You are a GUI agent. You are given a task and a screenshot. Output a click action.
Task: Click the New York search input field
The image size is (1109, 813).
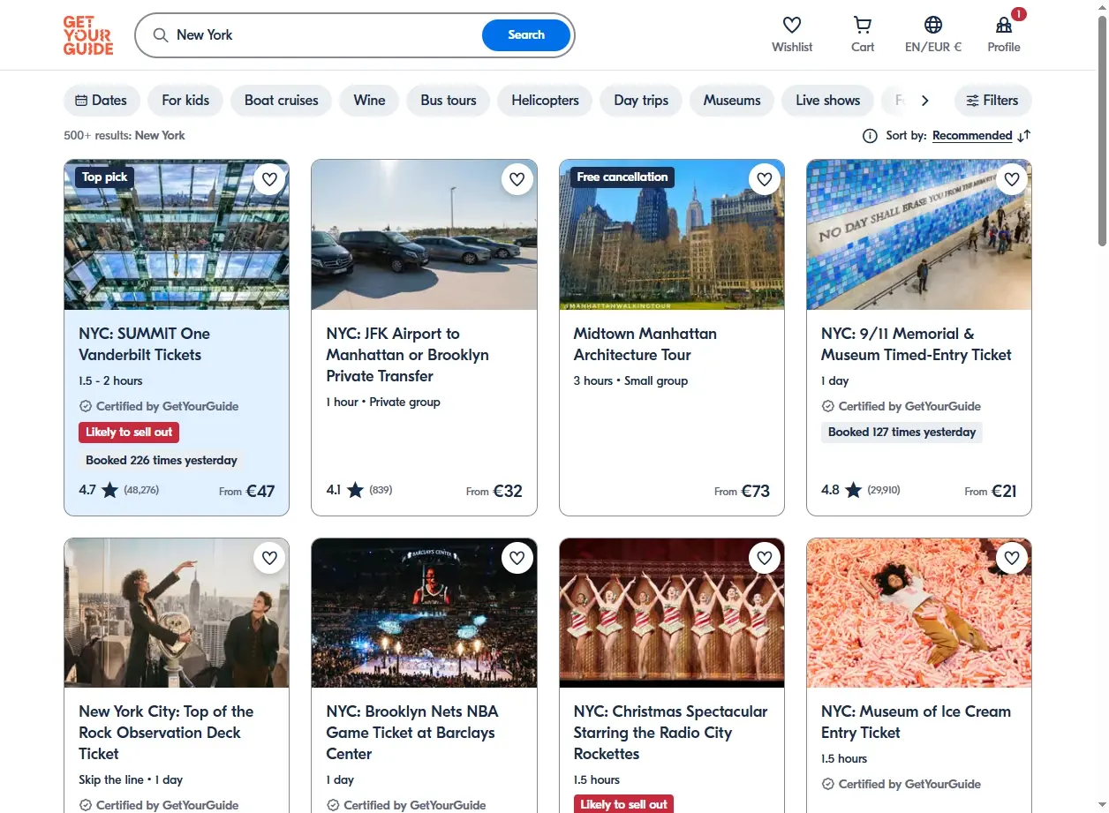pyautogui.click(x=323, y=35)
